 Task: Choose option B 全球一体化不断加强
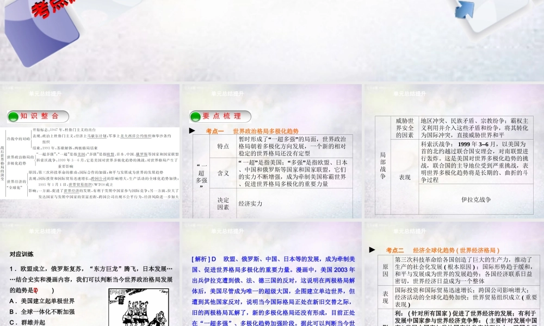coord(42,311)
